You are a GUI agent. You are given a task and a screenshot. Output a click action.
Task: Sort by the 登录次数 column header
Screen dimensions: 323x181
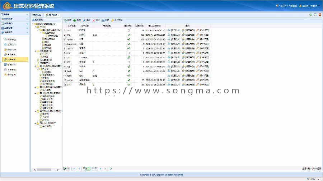[x=140, y=26]
